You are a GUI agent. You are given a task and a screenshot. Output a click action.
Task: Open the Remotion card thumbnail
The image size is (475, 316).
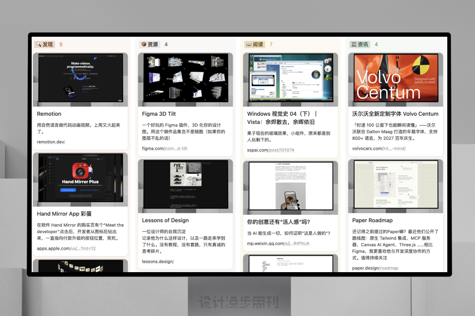point(80,80)
